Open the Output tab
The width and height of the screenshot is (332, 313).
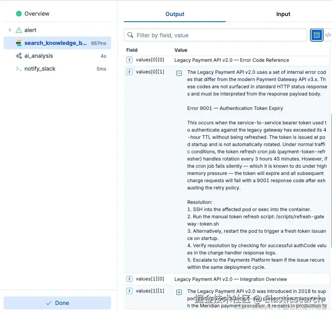coord(175,14)
